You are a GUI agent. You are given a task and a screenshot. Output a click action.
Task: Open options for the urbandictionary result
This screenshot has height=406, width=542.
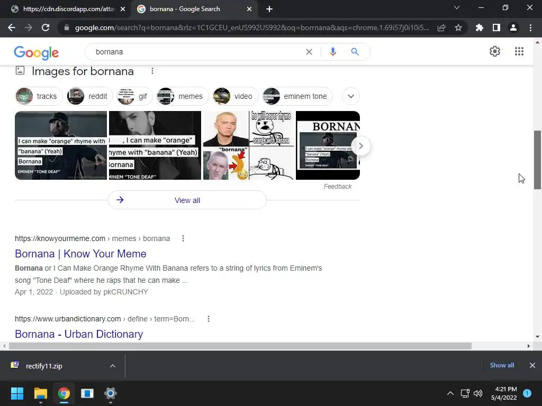tap(209, 319)
